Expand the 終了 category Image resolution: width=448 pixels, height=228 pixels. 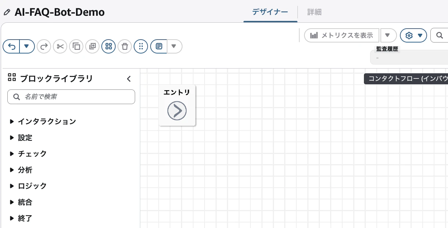click(21, 218)
